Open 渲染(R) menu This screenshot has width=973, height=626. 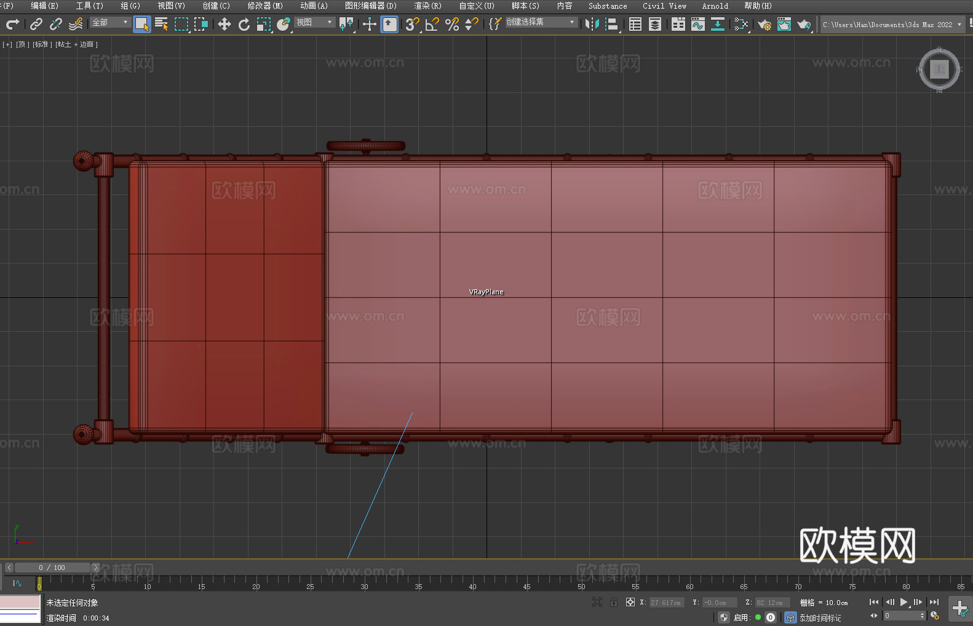(x=427, y=6)
